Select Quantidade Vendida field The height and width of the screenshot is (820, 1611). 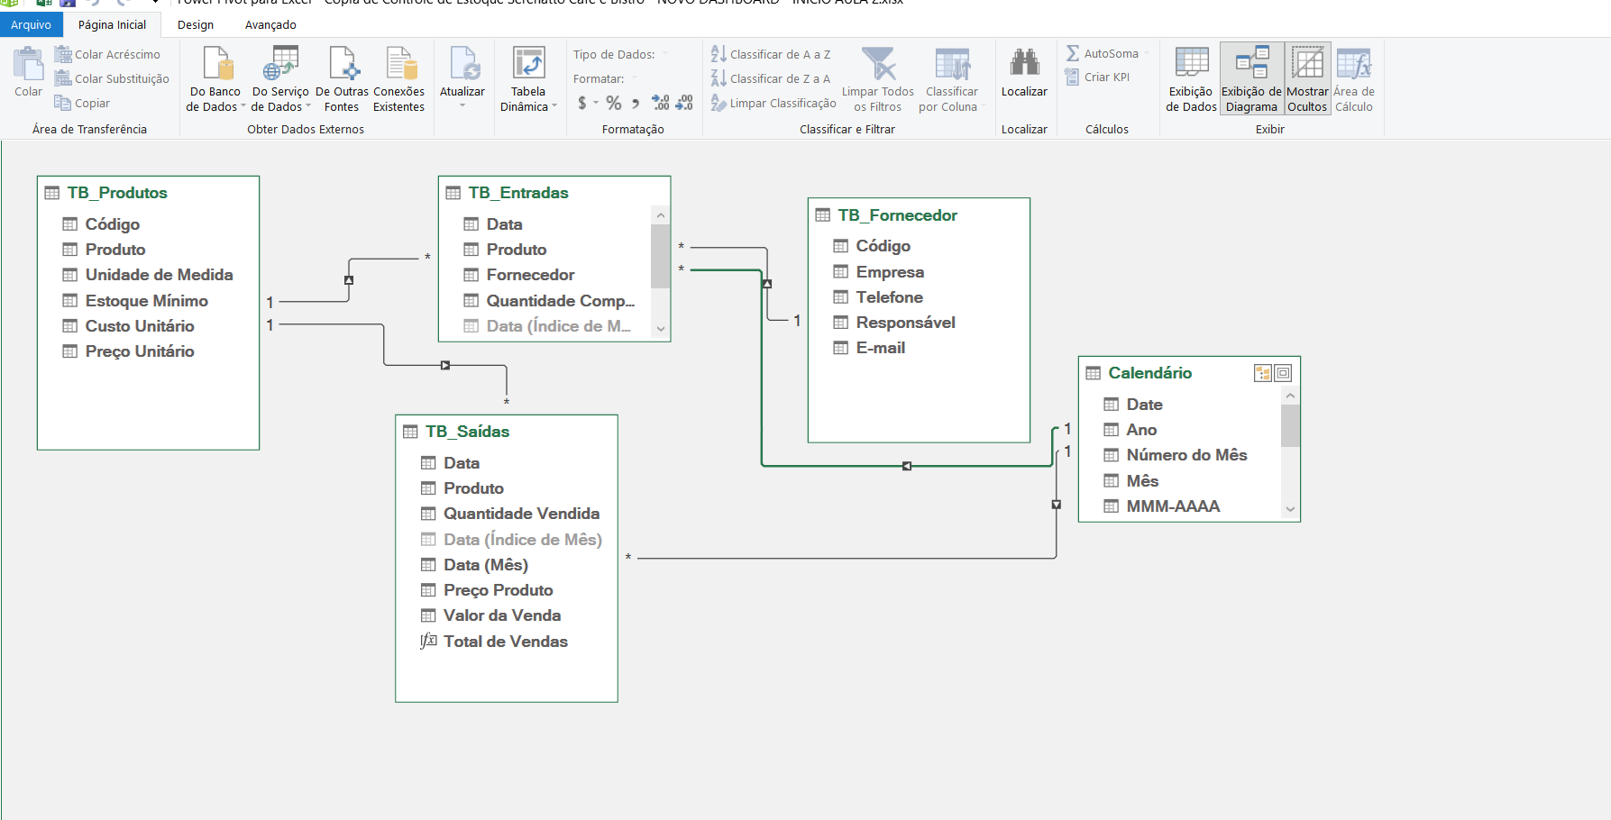coord(521,514)
